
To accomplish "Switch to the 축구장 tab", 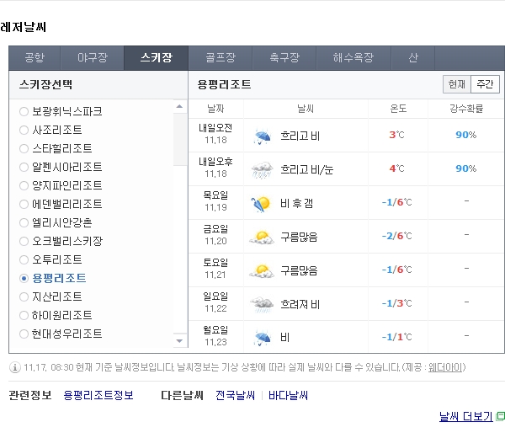I will (284, 58).
